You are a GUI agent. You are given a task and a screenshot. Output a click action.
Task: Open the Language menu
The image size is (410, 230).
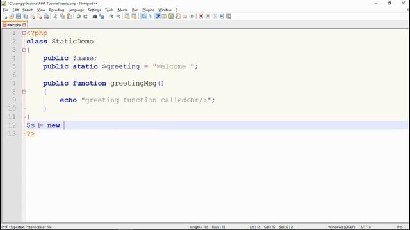coord(76,10)
